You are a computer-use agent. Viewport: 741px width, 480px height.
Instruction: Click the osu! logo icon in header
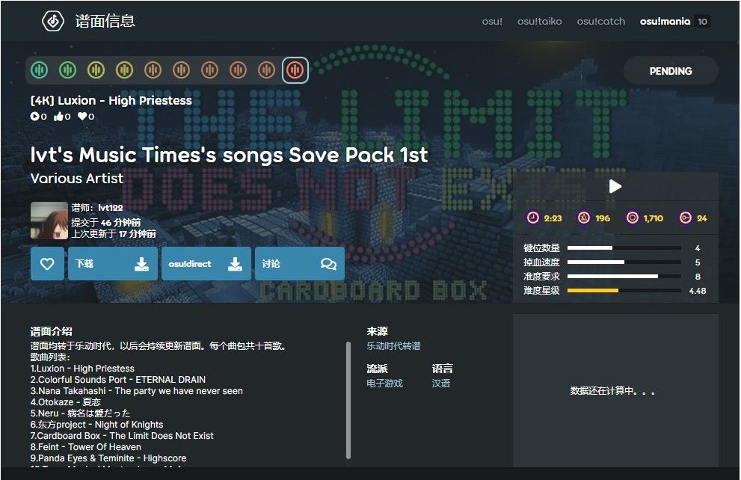click(x=53, y=21)
